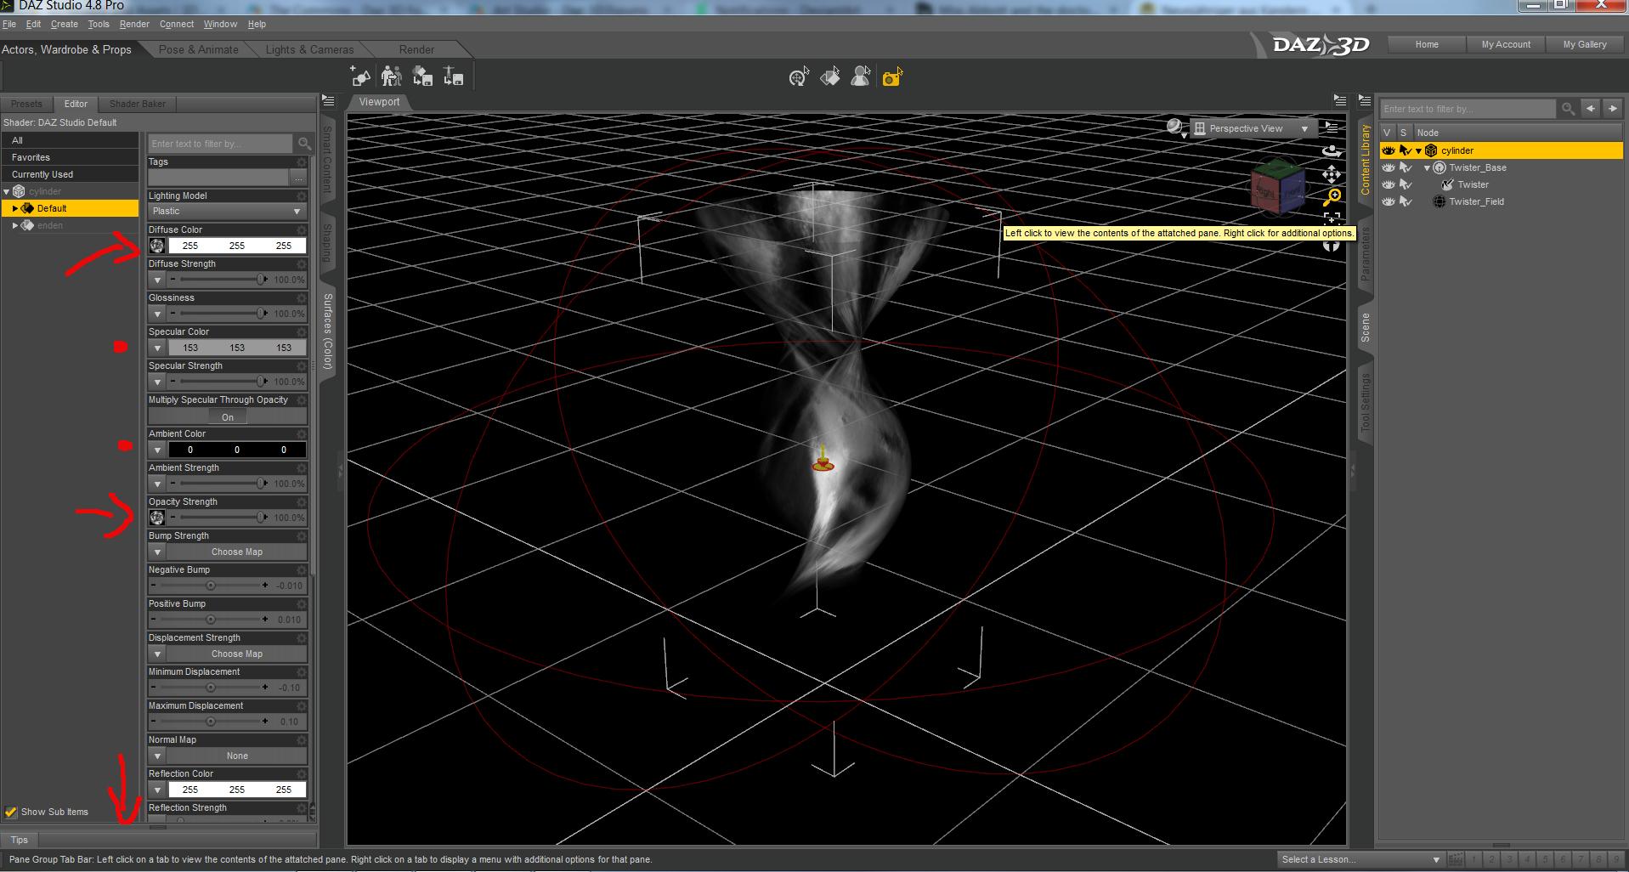The width and height of the screenshot is (1629, 872).
Task: Click the Scene pane filter search icon
Action: click(x=1569, y=108)
